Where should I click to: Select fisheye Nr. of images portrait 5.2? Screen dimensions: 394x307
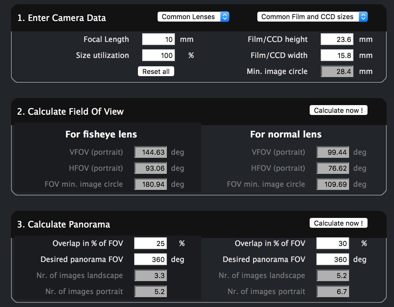151,292
